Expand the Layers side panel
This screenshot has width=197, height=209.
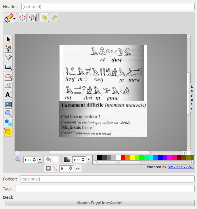[192, 98]
